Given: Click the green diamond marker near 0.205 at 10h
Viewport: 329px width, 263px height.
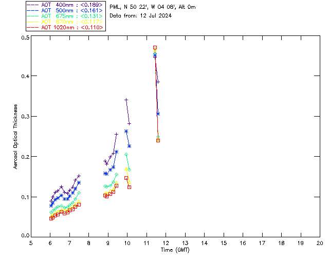Looking at the screenshot, I should point(126,155).
